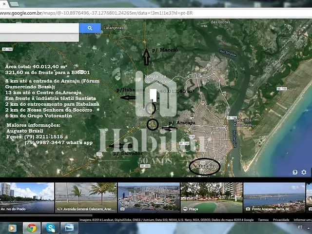This screenshot has height=234, width=312.
Task: Click the blue map search button
Action: [x=90, y=28]
